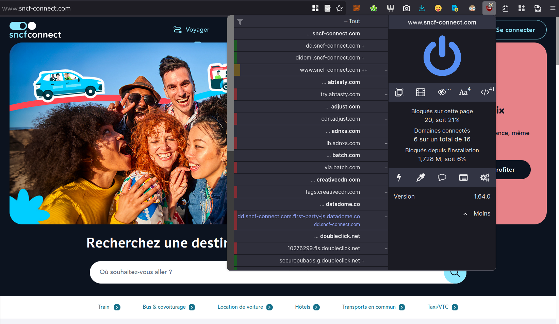Toggle the block all pop-ups switch
The width and height of the screenshot is (559, 324).
coord(399,92)
